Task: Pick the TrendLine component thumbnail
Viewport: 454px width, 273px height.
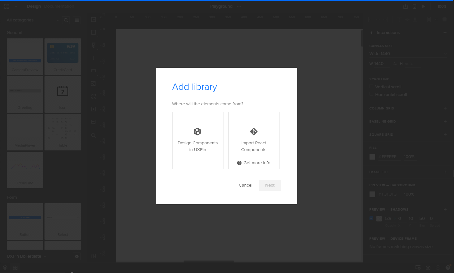Action: click(25, 170)
